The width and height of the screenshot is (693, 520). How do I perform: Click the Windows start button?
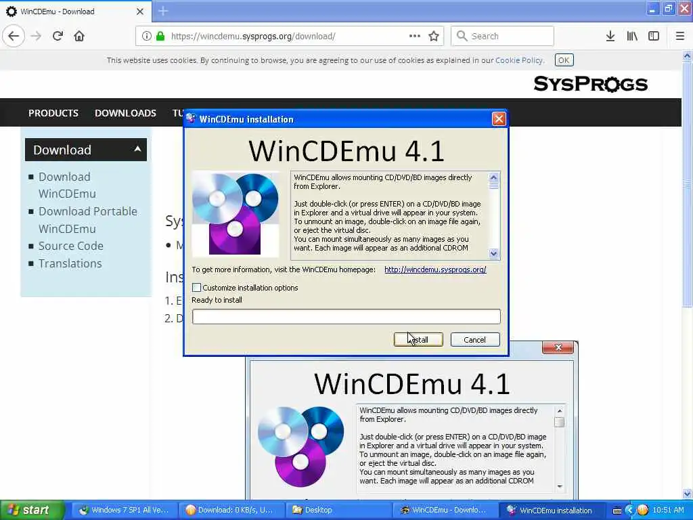(x=31, y=511)
